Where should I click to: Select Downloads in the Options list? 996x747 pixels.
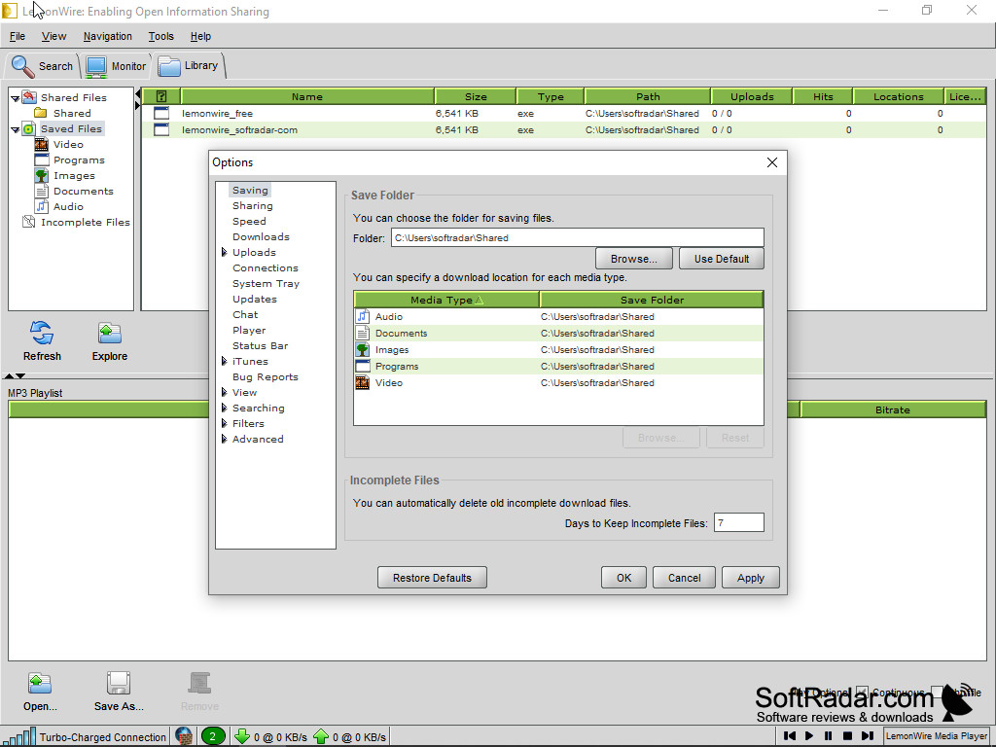coord(261,237)
